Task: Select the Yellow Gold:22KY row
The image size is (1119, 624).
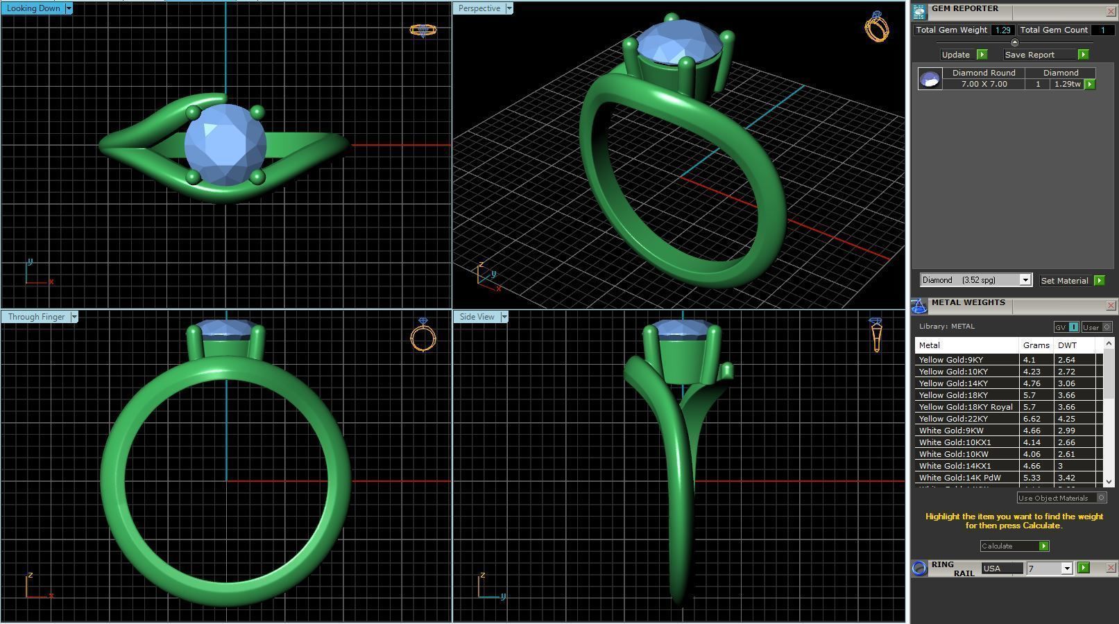Action: tap(1008, 419)
